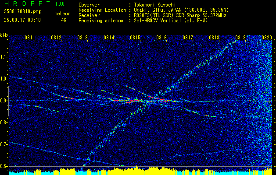Click the version number 1.0.0
This screenshot has width=276, height=175.
click(x=60, y=3)
